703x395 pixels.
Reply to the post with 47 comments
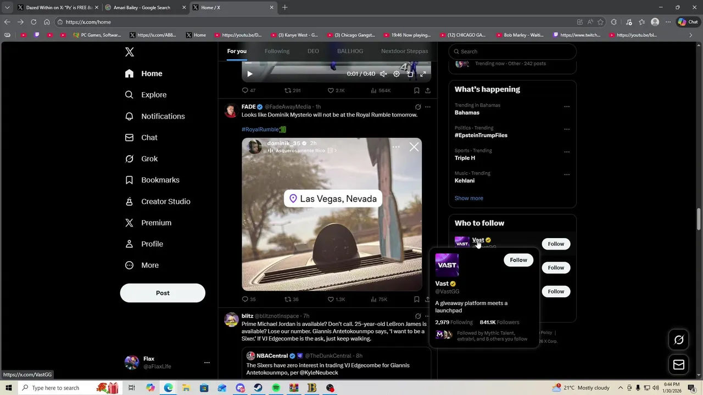(x=249, y=91)
